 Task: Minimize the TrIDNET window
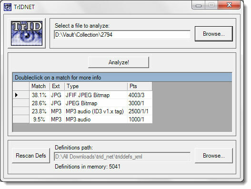[199, 6]
